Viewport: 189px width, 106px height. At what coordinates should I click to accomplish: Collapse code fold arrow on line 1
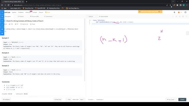[91, 20]
